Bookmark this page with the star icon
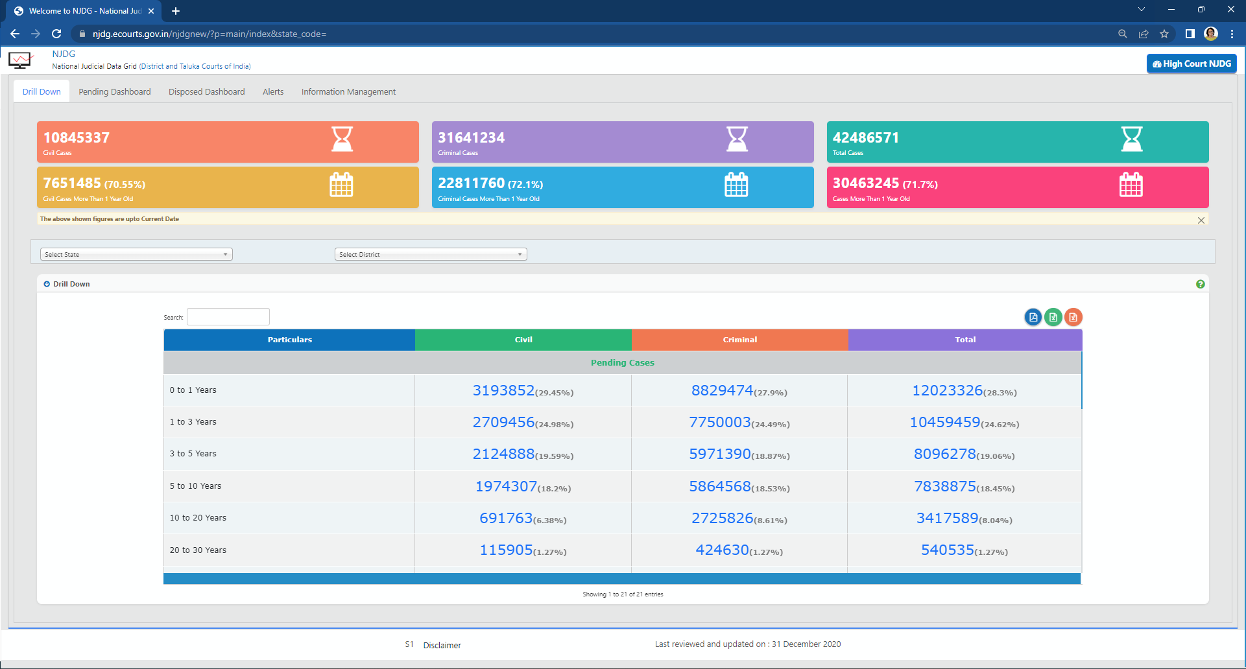The height and width of the screenshot is (669, 1246). pos(1164,34)
